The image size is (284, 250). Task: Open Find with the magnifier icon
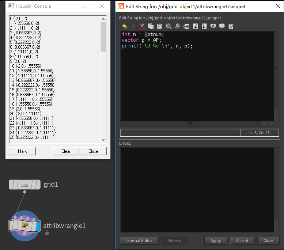click(168, 26)
